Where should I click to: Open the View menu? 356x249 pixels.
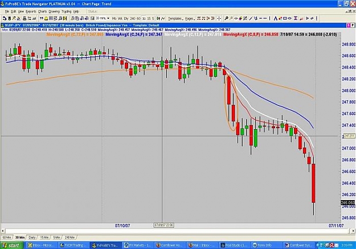(x=21, y=11)
